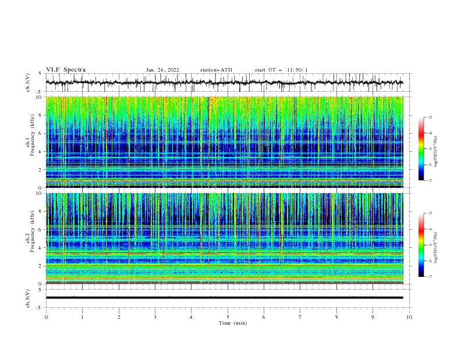Select the date text "Jan. 24, 2022"
This screenshot has width=461, height=356.
coord(162,70)
